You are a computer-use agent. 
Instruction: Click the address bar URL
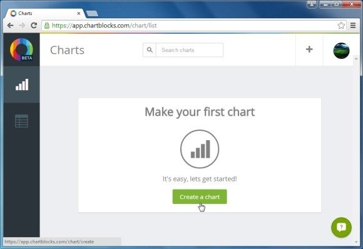tap(105, 26)
